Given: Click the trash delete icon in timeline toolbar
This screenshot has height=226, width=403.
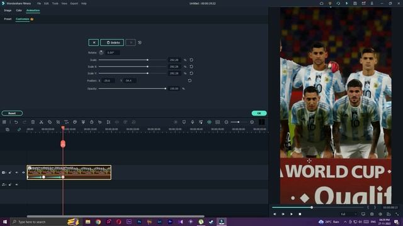Looking at the screenshot, I should point(33,122).
